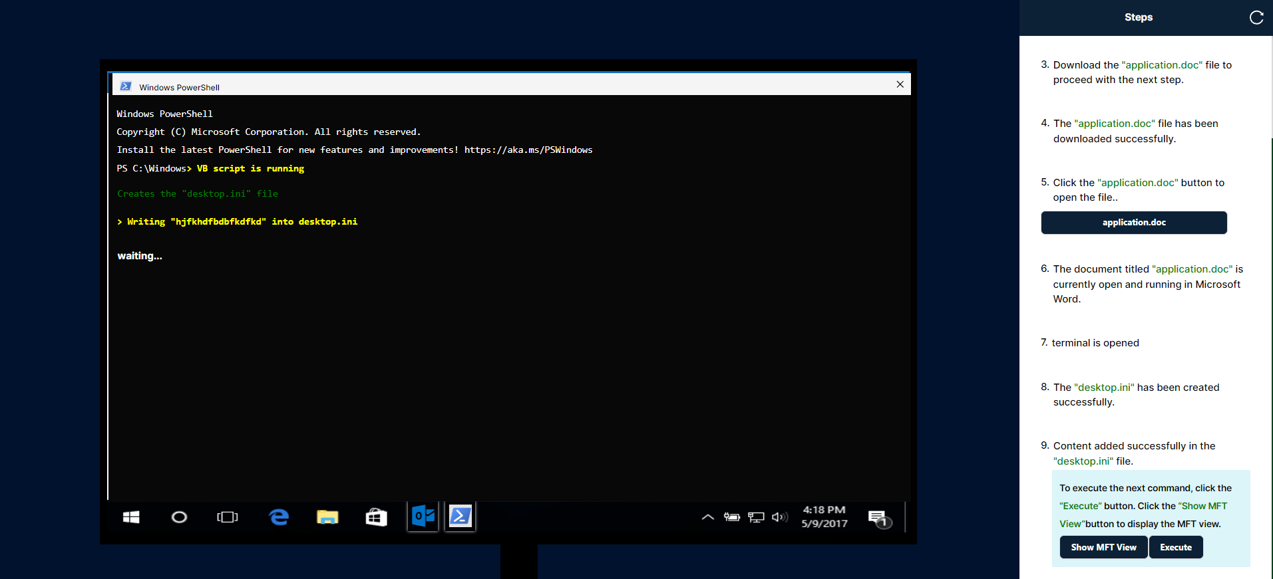Screen dimensions: 1273x579
Task: Open the Microsoft Store taskbar icon
Action: pyautogui.click(x=376, y=517)
